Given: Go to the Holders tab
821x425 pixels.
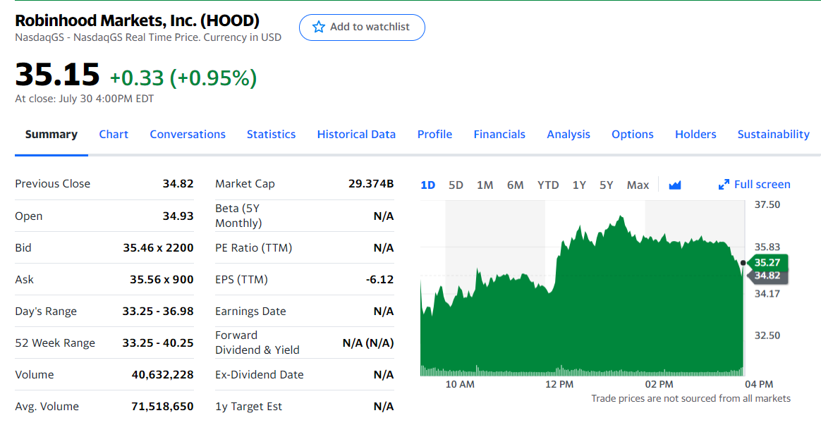Looking at the screenshot, I should tap(695, 135).
